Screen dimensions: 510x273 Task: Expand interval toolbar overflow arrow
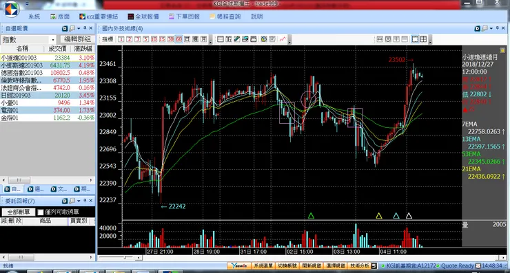pos(210,40)
